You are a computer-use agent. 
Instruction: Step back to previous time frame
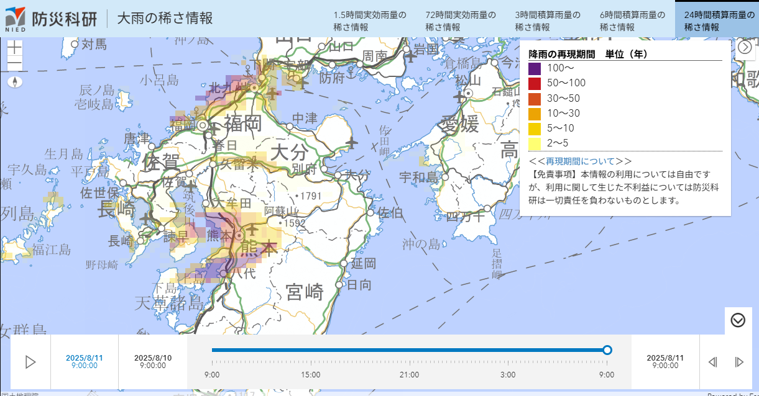point(713,362)
